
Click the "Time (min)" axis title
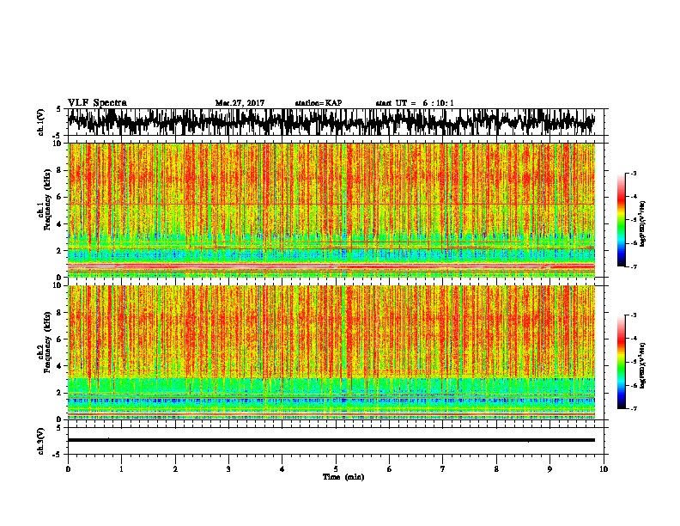tap(343, 477)
